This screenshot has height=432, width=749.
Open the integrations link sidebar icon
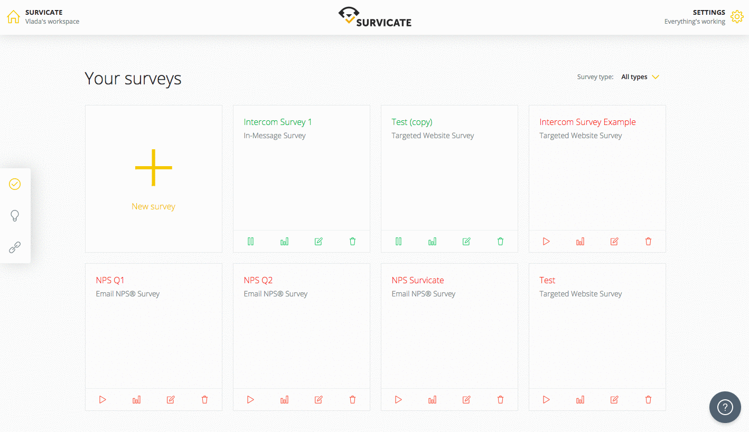click(15, 247)
